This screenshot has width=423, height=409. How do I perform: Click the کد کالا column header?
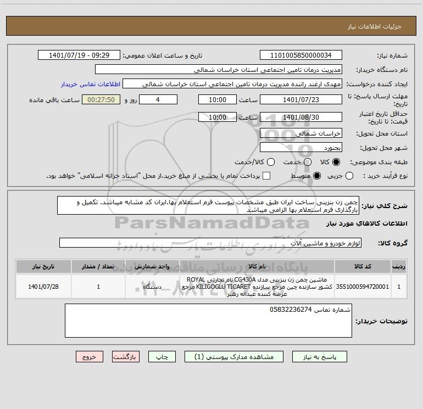(x=363, y=267)
